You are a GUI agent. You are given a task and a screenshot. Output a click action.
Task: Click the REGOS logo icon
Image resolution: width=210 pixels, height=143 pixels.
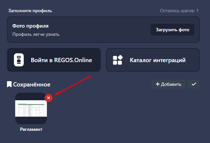(x=19, y=60)
